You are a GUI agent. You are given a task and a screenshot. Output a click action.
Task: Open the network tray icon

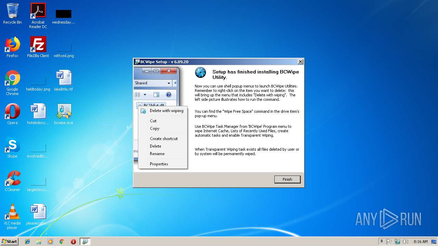pyautogui.click(x=397, y=241)
